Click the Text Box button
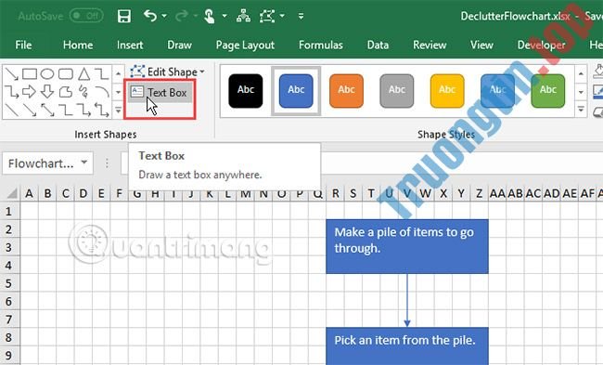Image resolution: width=603 pixels, height=365 pixels. pyautogui.click(x=160, y=93)
